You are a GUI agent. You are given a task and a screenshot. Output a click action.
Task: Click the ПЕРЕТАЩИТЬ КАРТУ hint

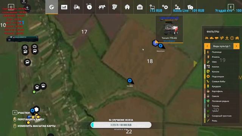coord(31,119)
